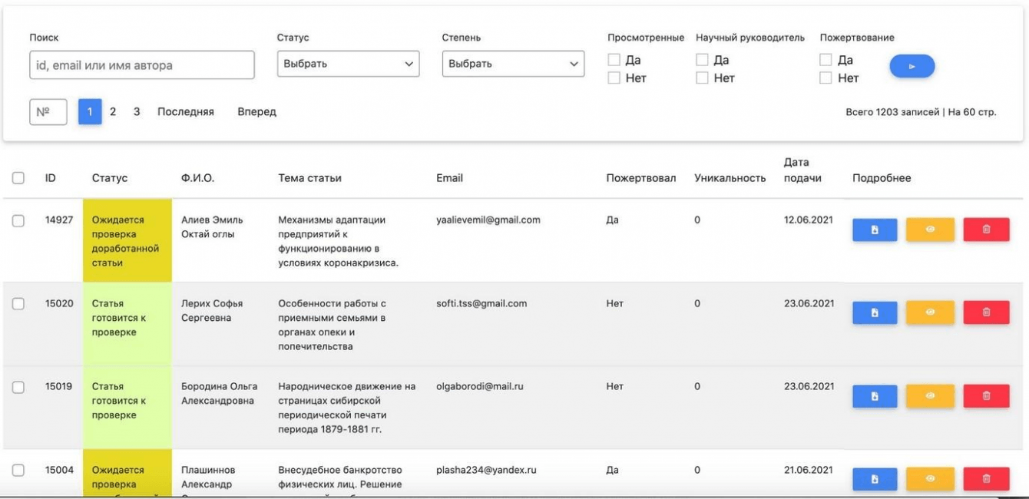The image size is (1029, 499).
Task: Click the eye icon for article 15019
Action: pyautogui.click(x=930, y=395)
